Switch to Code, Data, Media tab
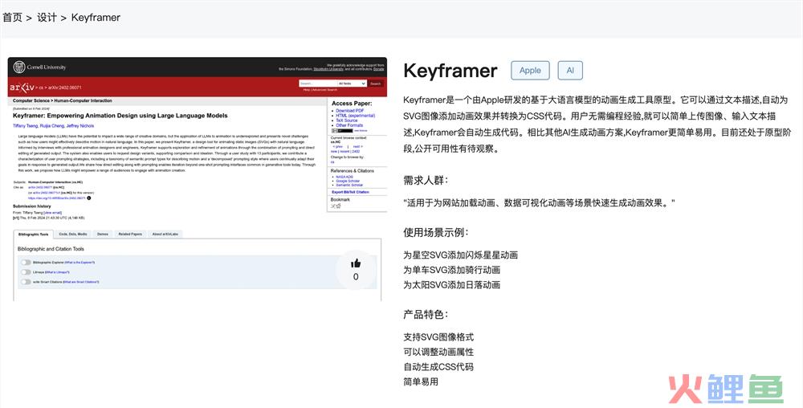Viewport: 803px width, 408px height. [x=73, y=234]
